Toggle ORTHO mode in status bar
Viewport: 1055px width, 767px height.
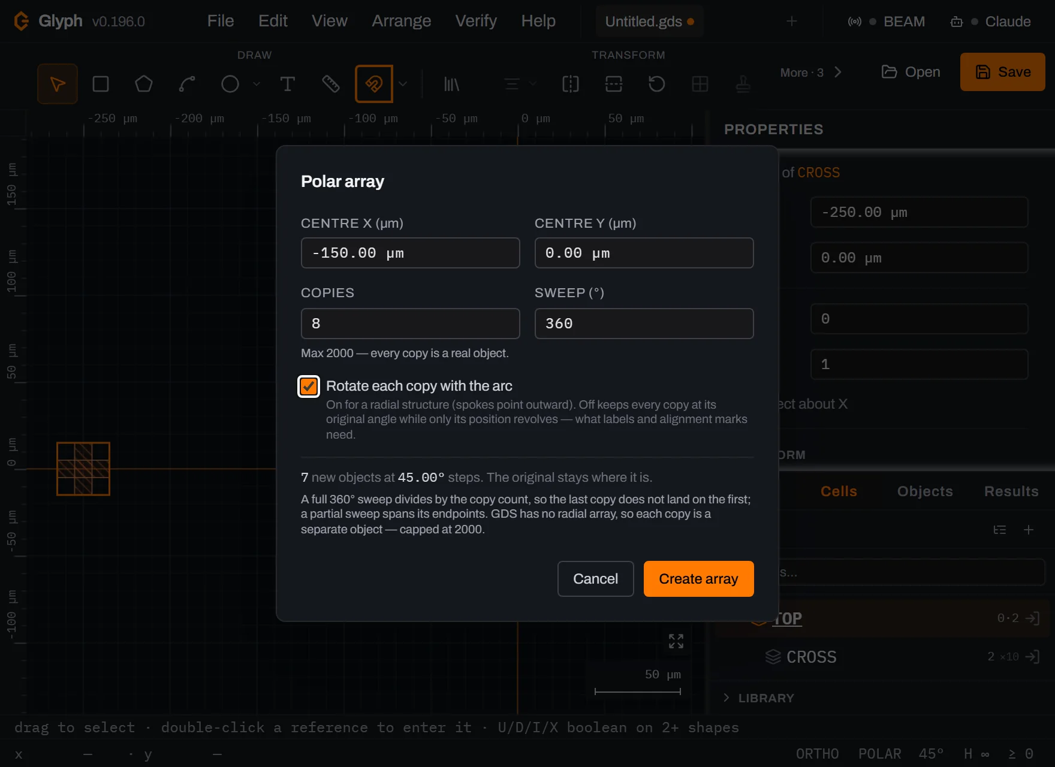click(818, 754)
